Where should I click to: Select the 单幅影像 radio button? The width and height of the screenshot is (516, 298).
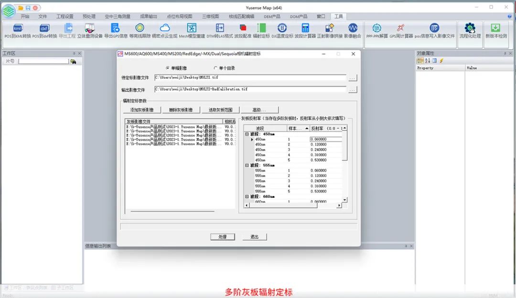point(167,68)
